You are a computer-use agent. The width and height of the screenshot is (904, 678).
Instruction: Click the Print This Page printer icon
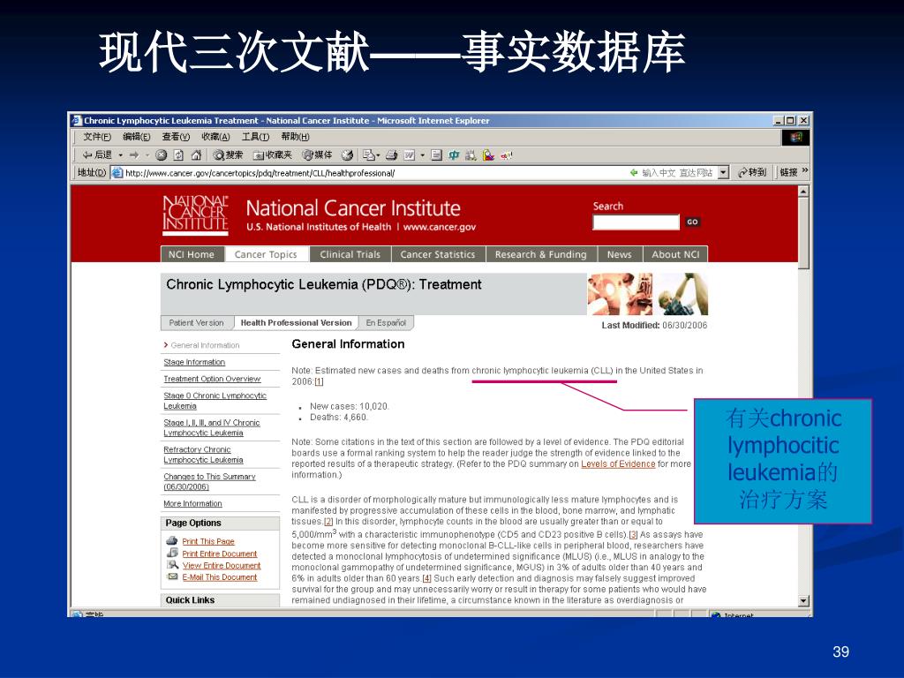point(172,541)
